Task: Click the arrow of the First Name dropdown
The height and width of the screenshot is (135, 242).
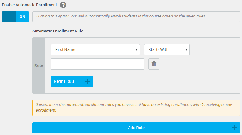Action: 137,50
